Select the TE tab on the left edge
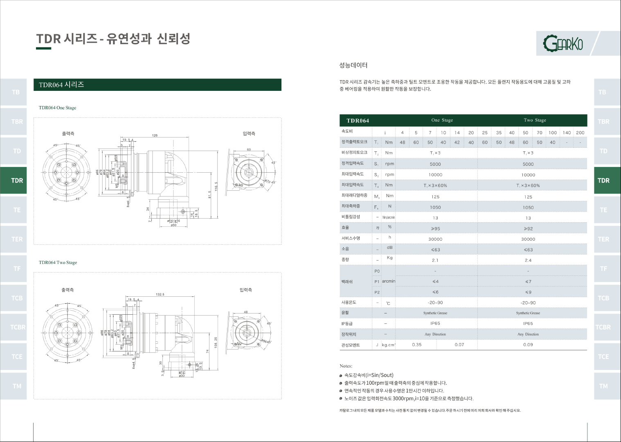 click(x=13, y=210)
